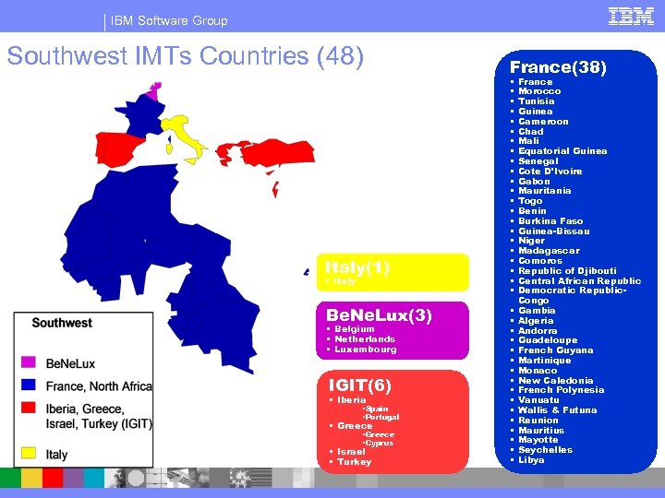The height and width of the screenshot is (498, 665).
Task: Click the 'Iberia, Greece,' legend label
Action: pos(85,409)
